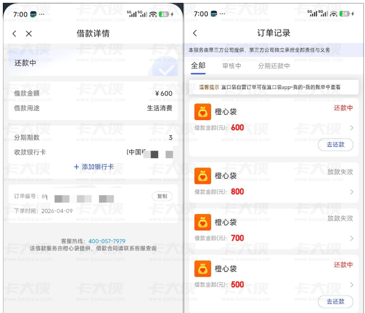The image size is (365, 313).
Task: Tap the 橙心袋 icon on the 500 order
Action: coord(203,268)
